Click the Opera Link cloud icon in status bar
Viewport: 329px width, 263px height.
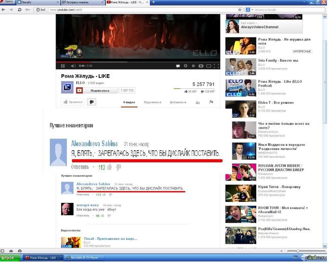coord(11,251)
